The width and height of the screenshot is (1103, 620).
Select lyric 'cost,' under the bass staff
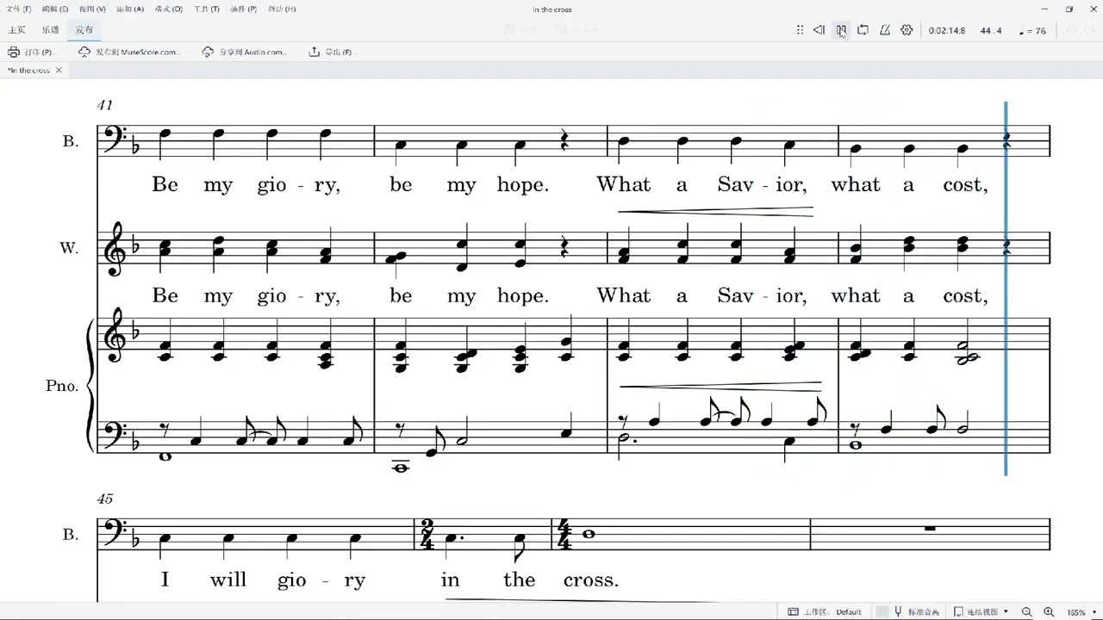[x=965, y=185]
